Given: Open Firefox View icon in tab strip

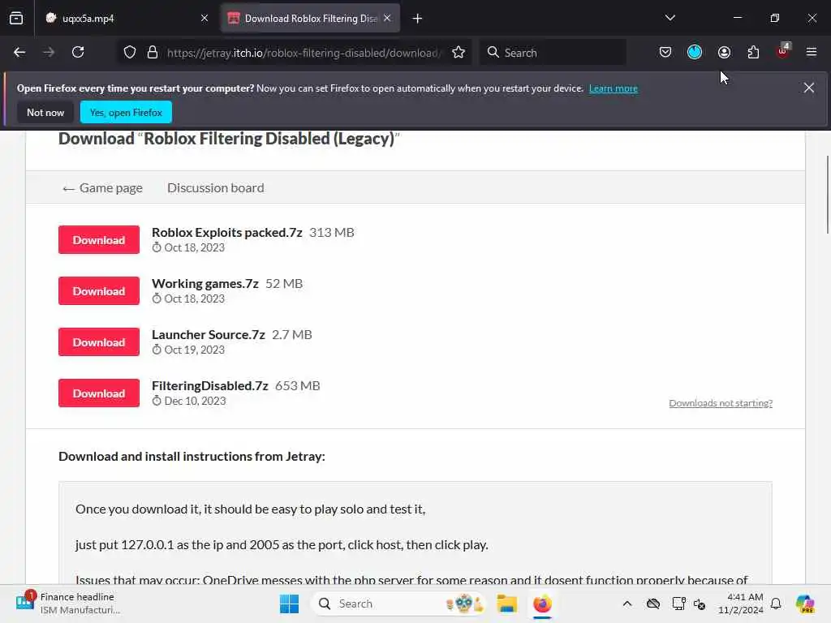Looking at the screenshot, I should click(16, 18).
